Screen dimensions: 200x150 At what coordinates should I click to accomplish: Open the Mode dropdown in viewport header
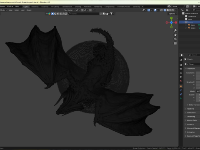click(x=3, y=10)
